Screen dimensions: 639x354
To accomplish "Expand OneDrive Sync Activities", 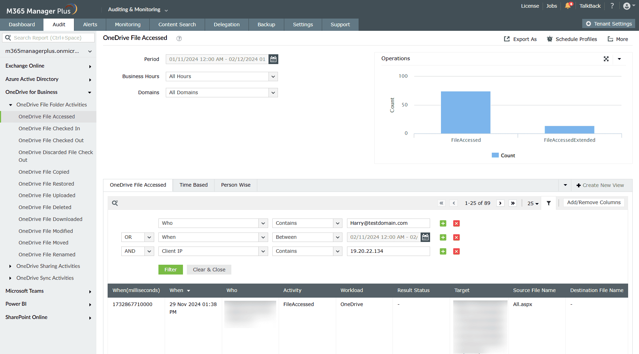I will pos(10,278).
